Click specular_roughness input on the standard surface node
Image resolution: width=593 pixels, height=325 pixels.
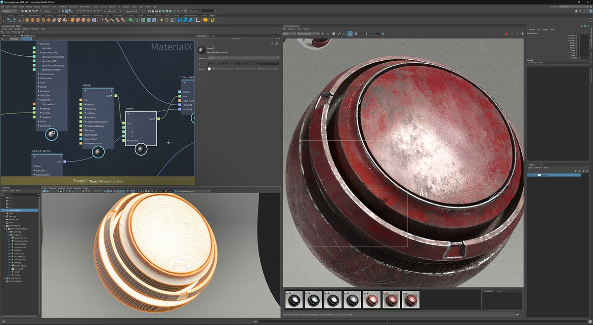pyautogui.click(x=34, y=57)
